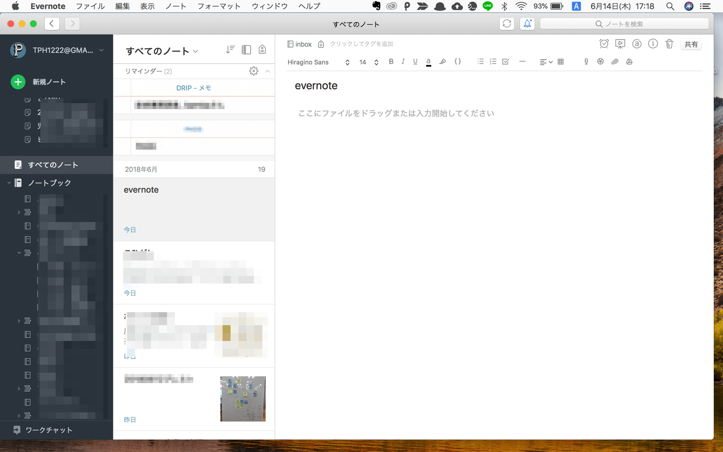Viewport: 723px width, 452px height.
Task: Add a tag in クリックしてタグを追加 field
Action: coord(361,44)
